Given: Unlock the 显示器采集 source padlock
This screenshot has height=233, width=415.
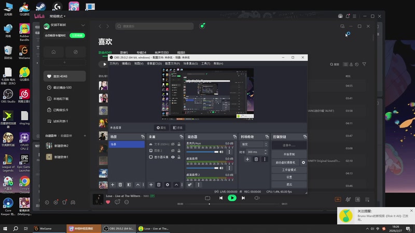Looking at the screenshot, I should (x=179, y=157).
